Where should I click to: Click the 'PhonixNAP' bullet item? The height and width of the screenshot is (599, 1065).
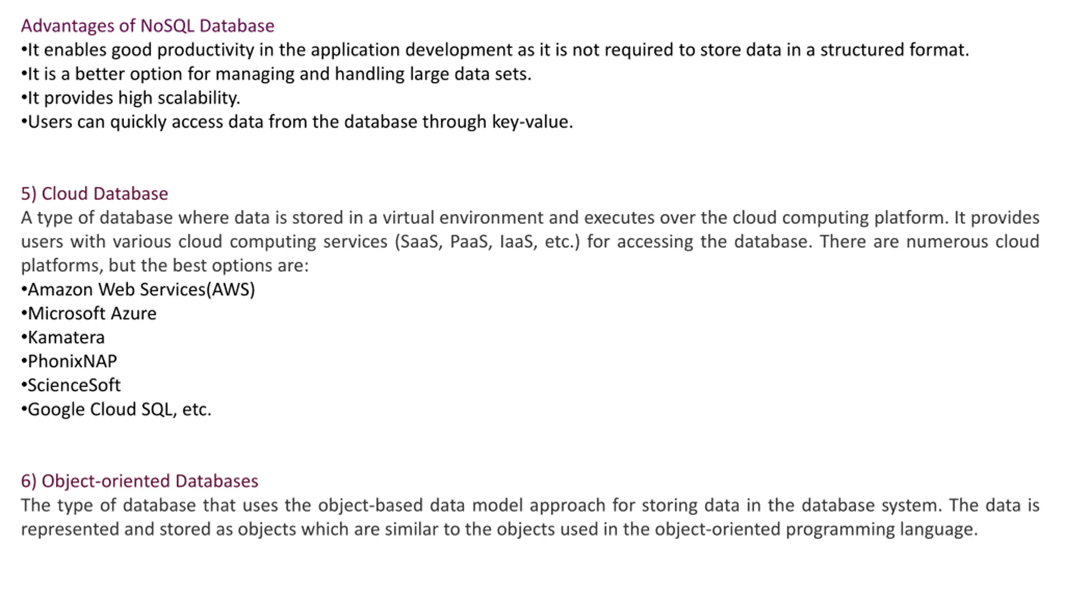click(69, 361)
